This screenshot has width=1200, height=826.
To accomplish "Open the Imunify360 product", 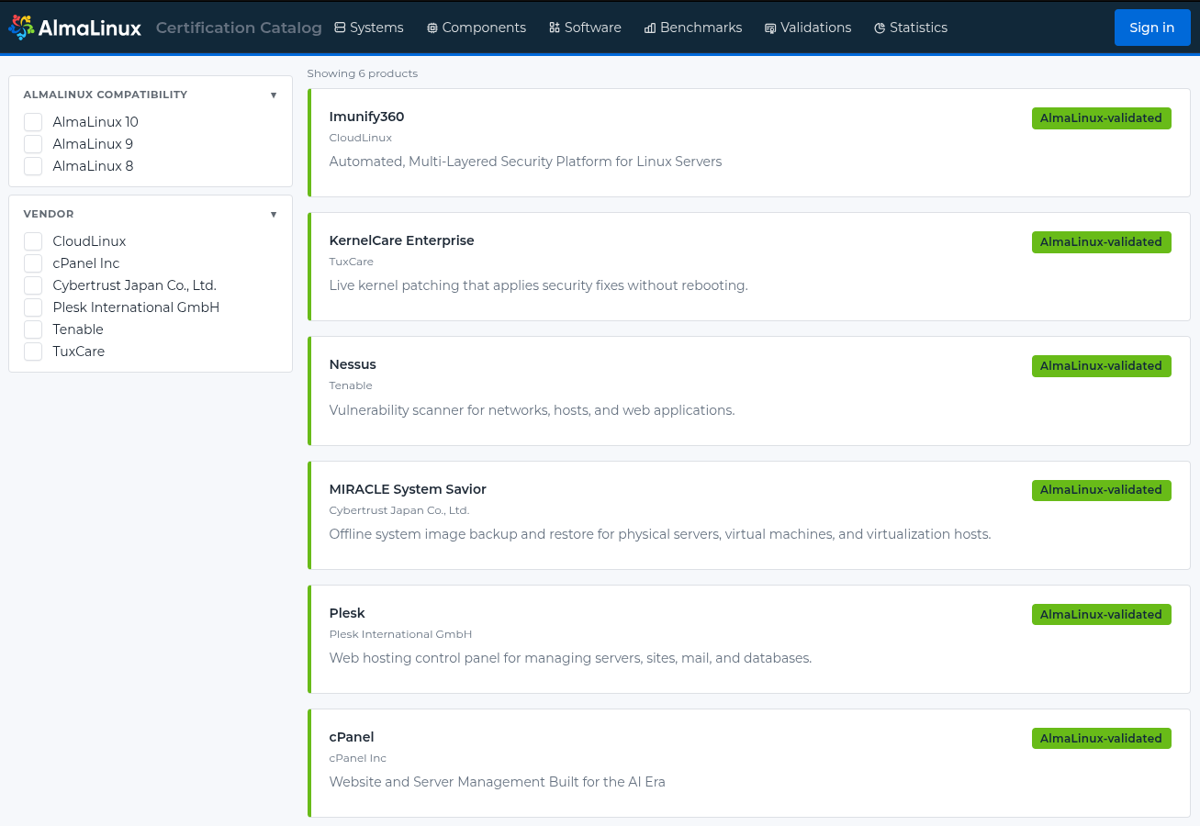I will [366, 117].
